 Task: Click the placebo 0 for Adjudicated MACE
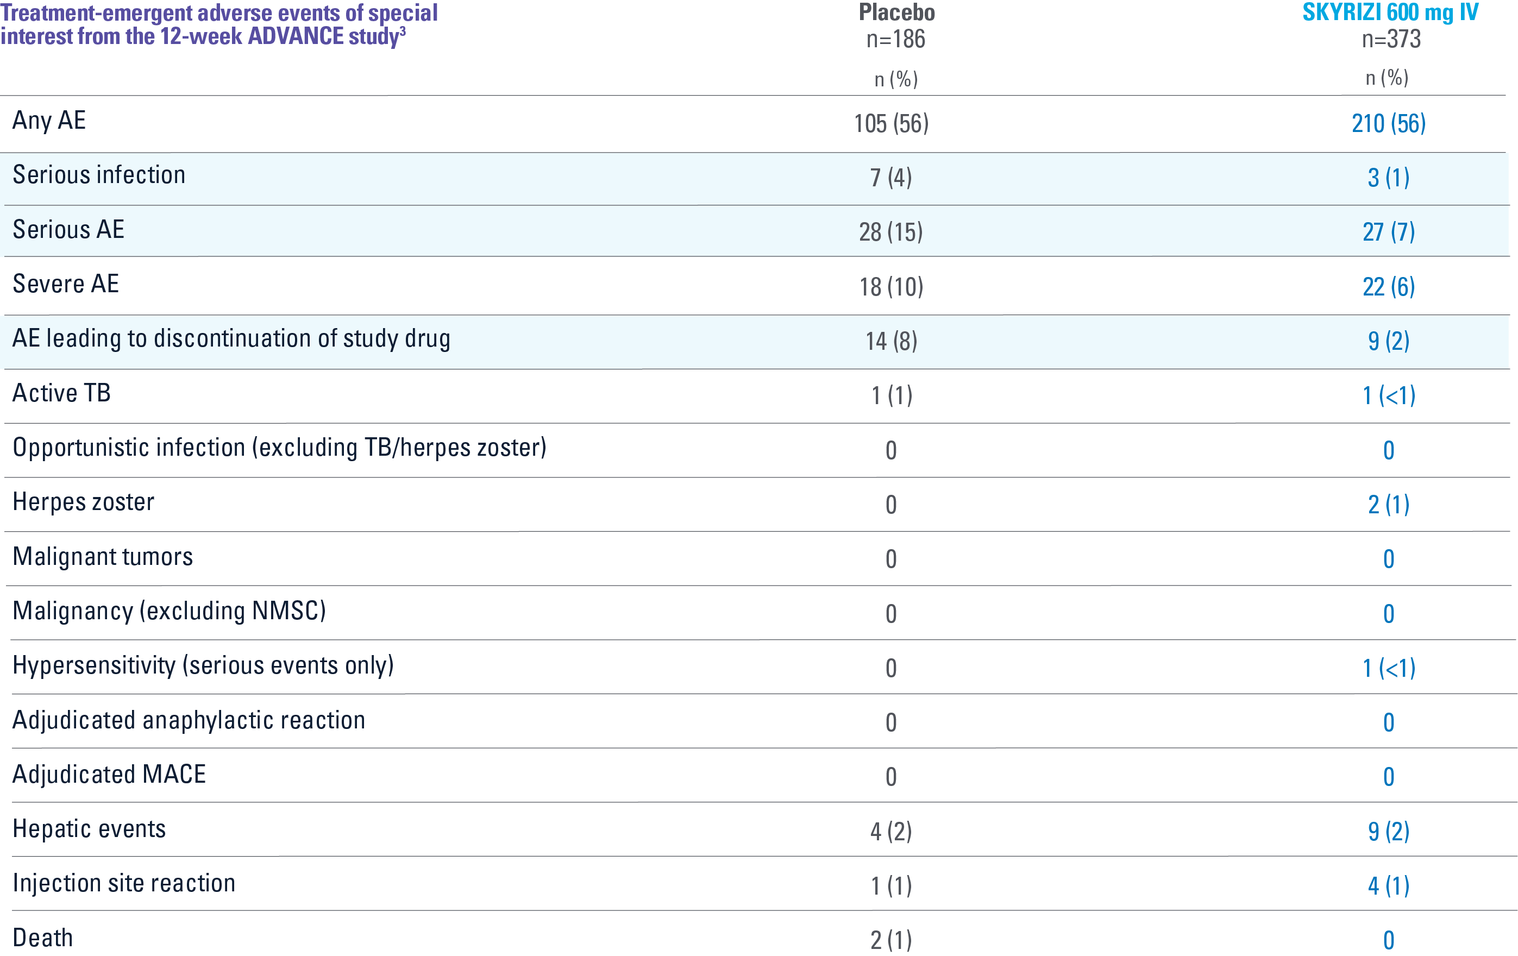(891, 777)
